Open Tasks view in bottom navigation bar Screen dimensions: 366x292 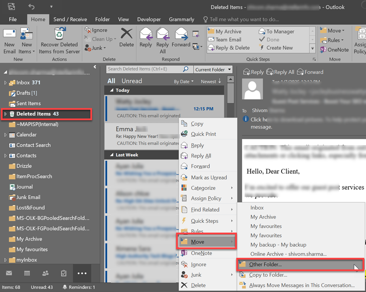[64, 273]
